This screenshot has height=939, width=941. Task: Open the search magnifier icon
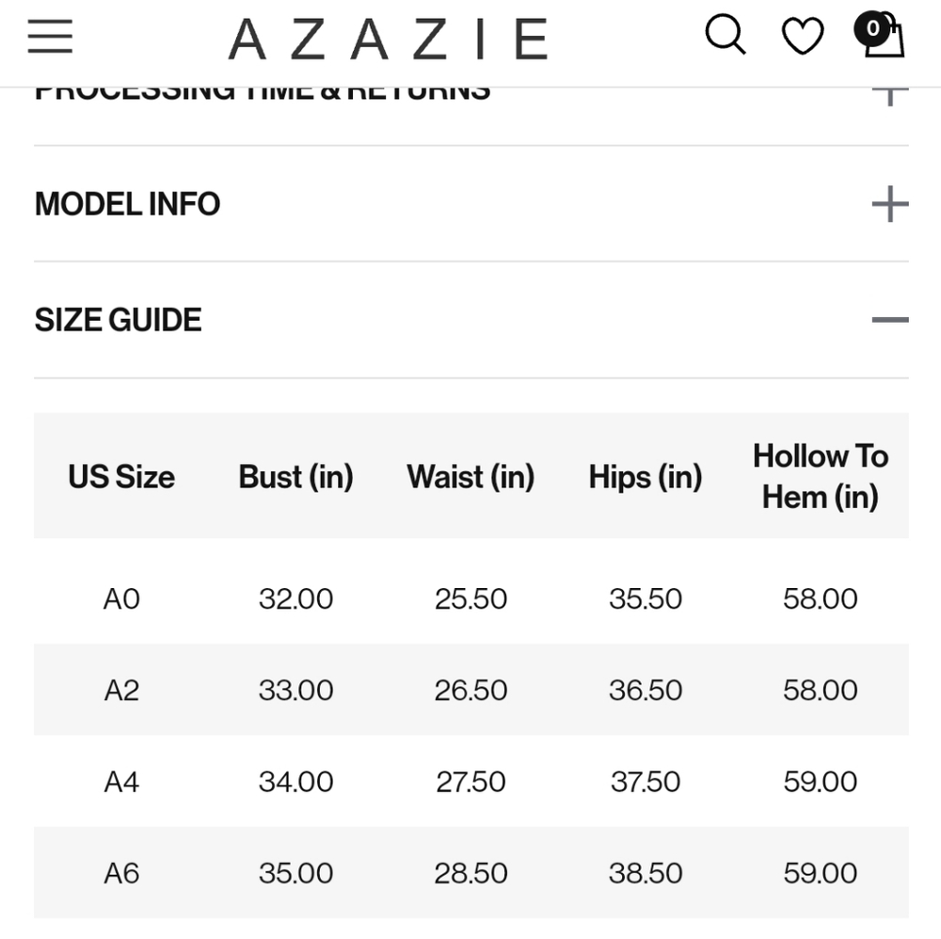click(x=725, y=35)
